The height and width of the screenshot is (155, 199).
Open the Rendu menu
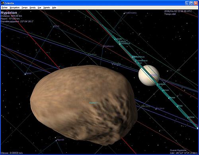pos(33,8)
